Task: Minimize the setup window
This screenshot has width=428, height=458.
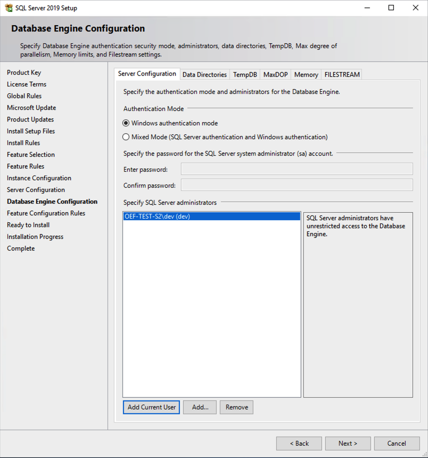Action: pos(367,8)
